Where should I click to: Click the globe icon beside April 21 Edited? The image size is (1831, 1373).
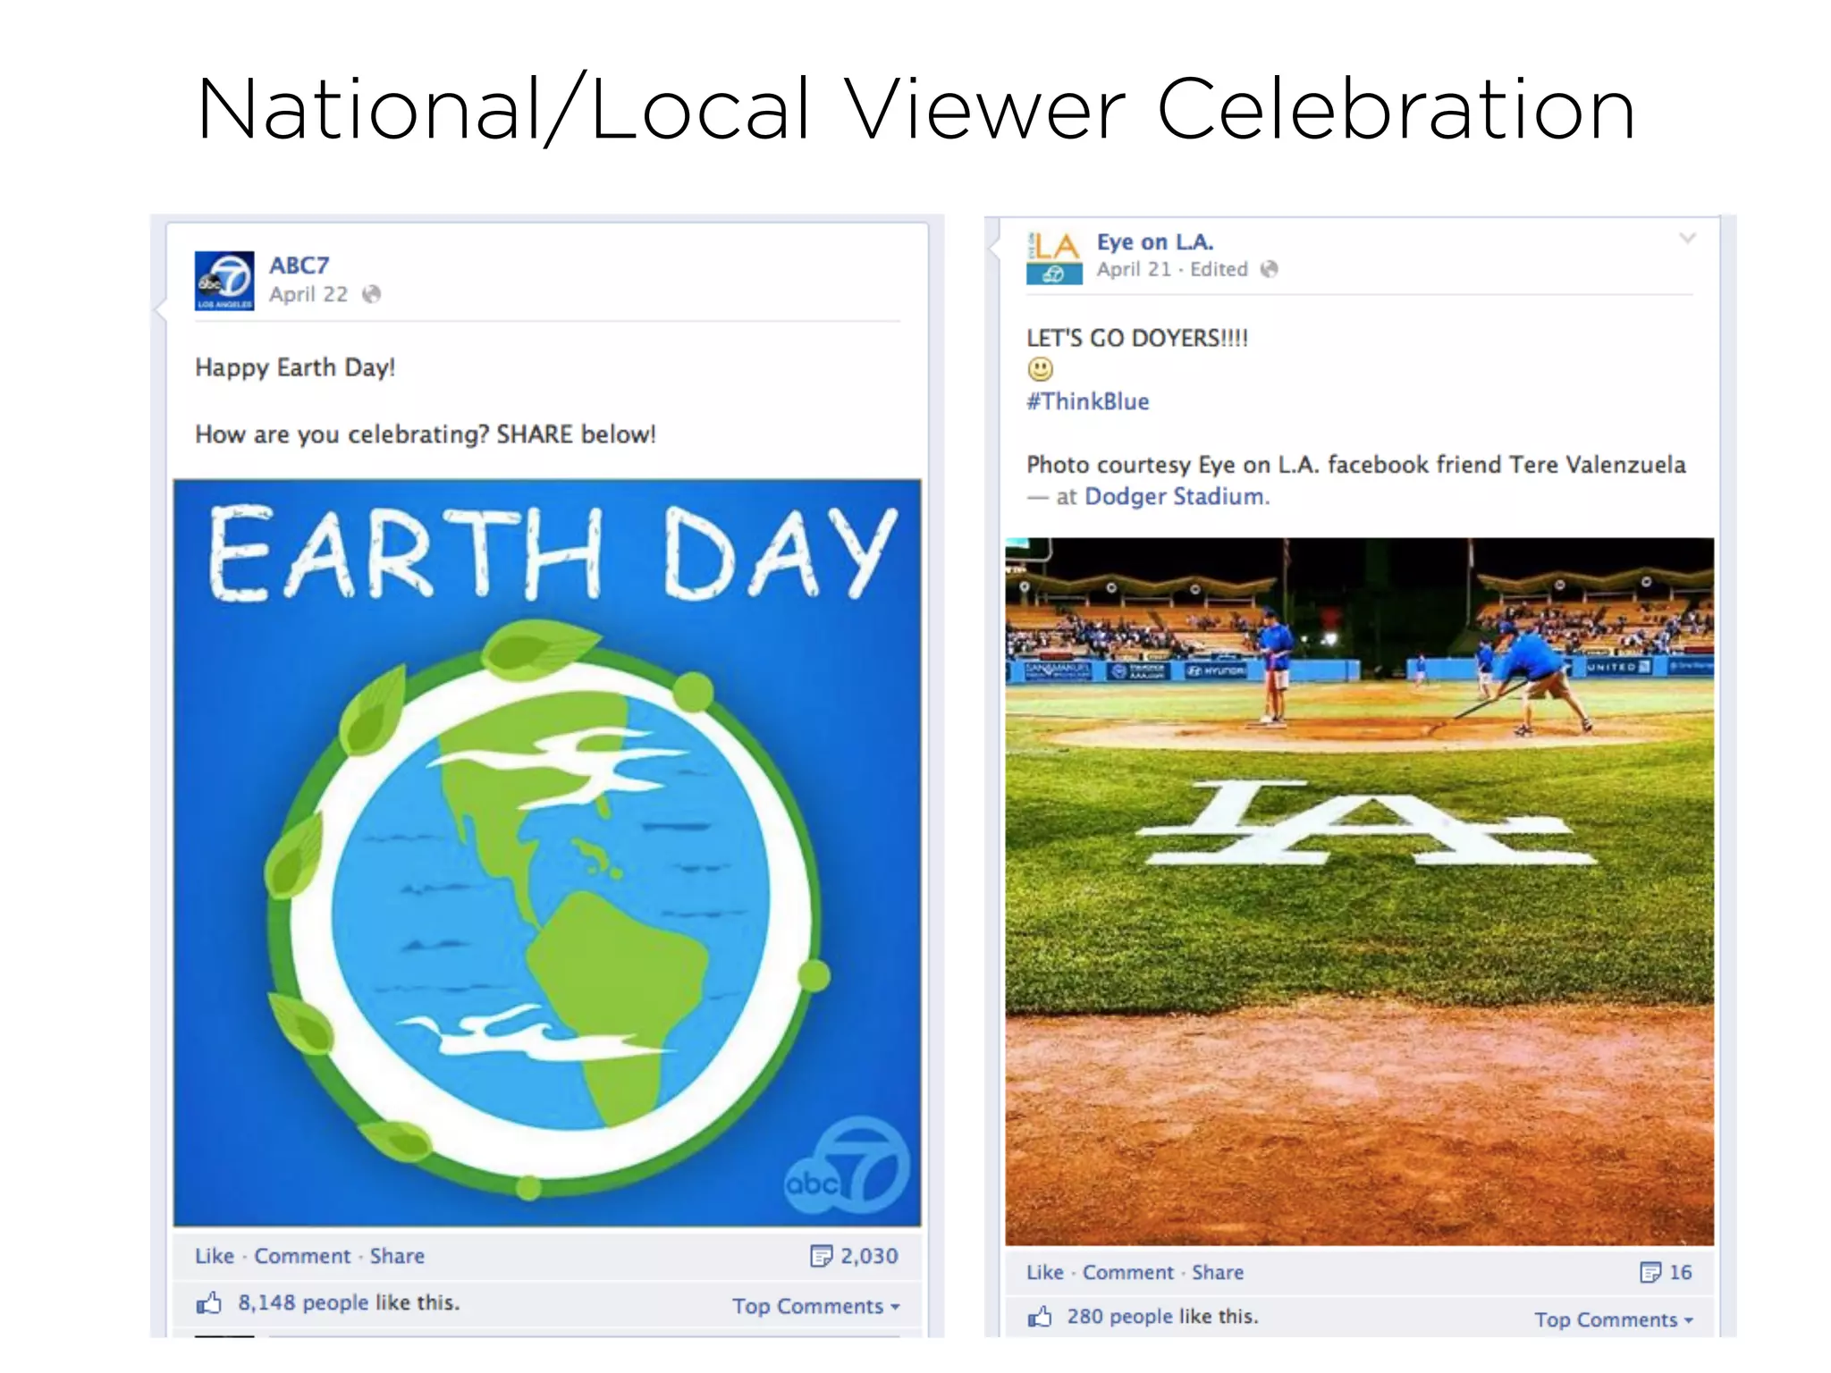1269,269
